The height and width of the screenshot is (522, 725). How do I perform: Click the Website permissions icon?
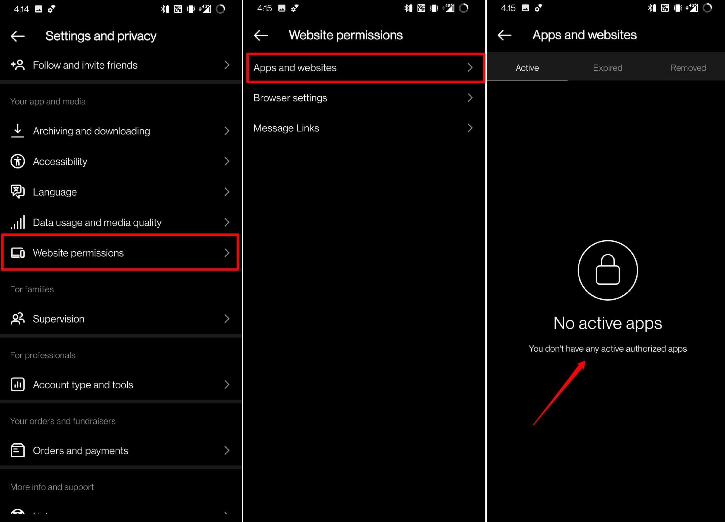pyautogui.click(x=18, y=253)
